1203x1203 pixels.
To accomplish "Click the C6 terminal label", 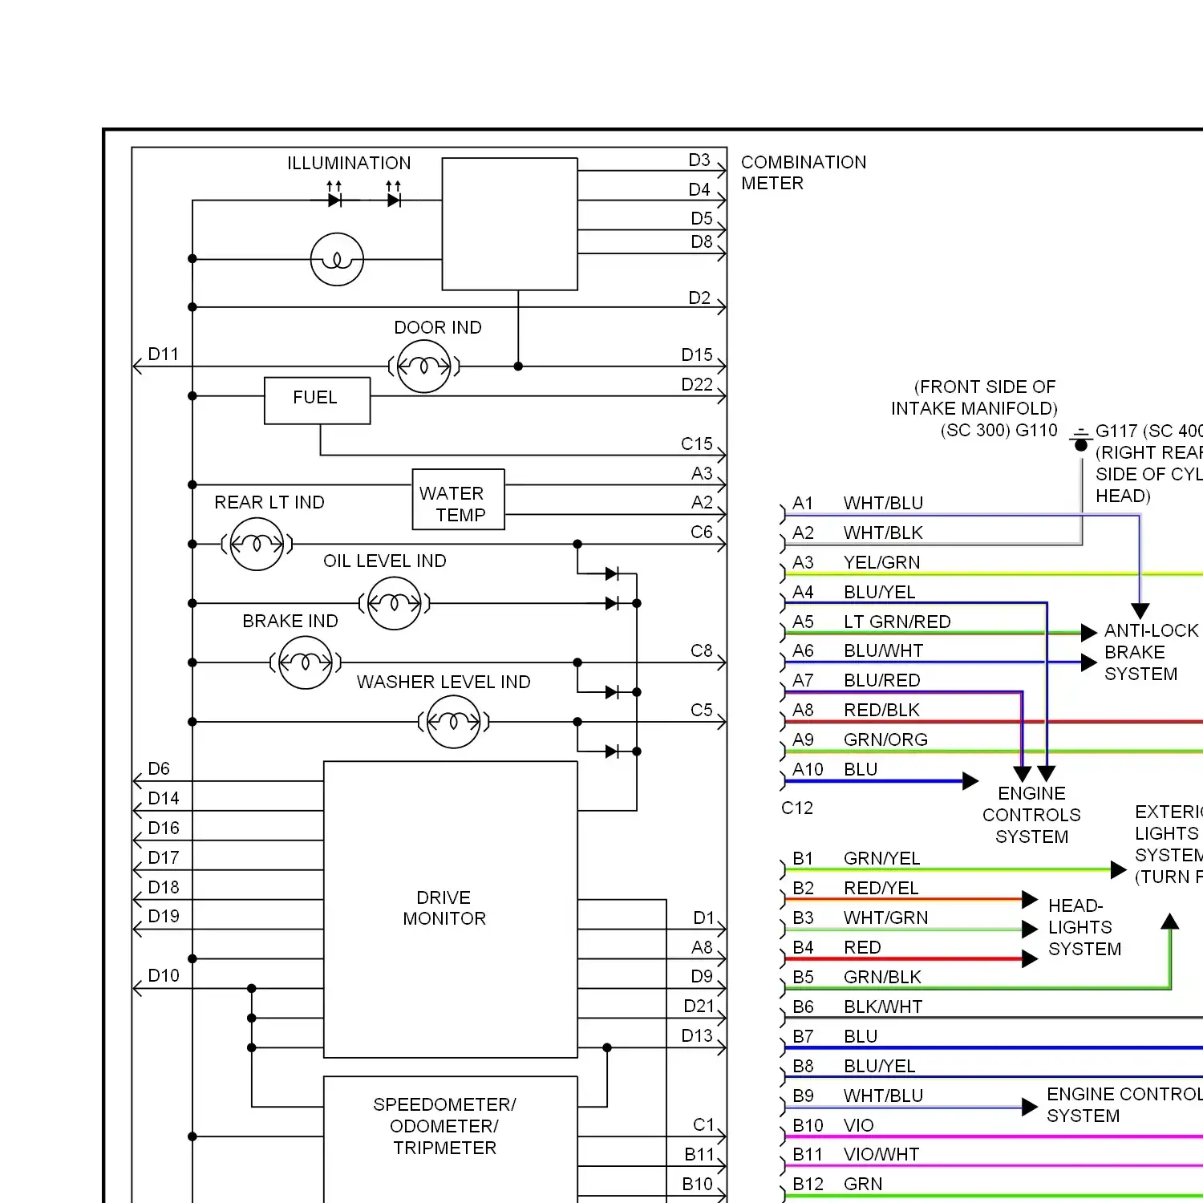I will pyautogui.click(x=702, y=533).
